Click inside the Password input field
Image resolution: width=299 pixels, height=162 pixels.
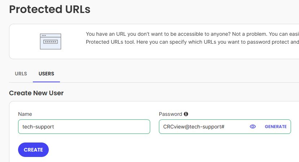click(x=202, y=127)
